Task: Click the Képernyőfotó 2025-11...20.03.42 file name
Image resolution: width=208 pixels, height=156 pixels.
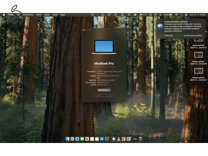Action: (x=199, y=46)
